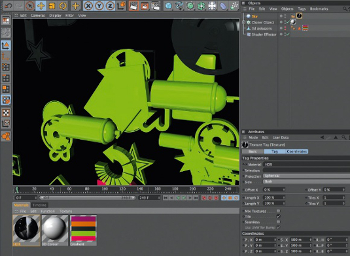Click green Play Forwards button
Viewport: 350px width, 256px height.
(184, 198)
